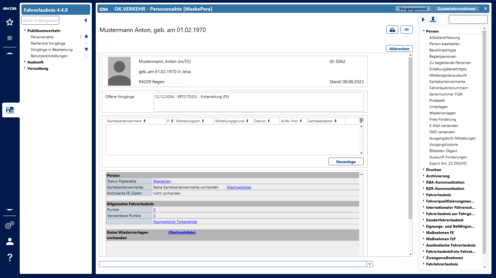Click the Suche in Navigation field
The width and height of the screenshot is (496, 278).
click(x=40, y=21)
